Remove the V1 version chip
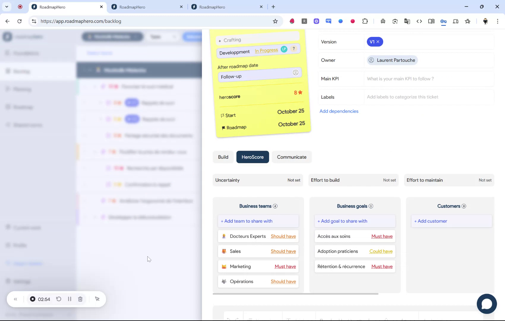 [378, 42]
